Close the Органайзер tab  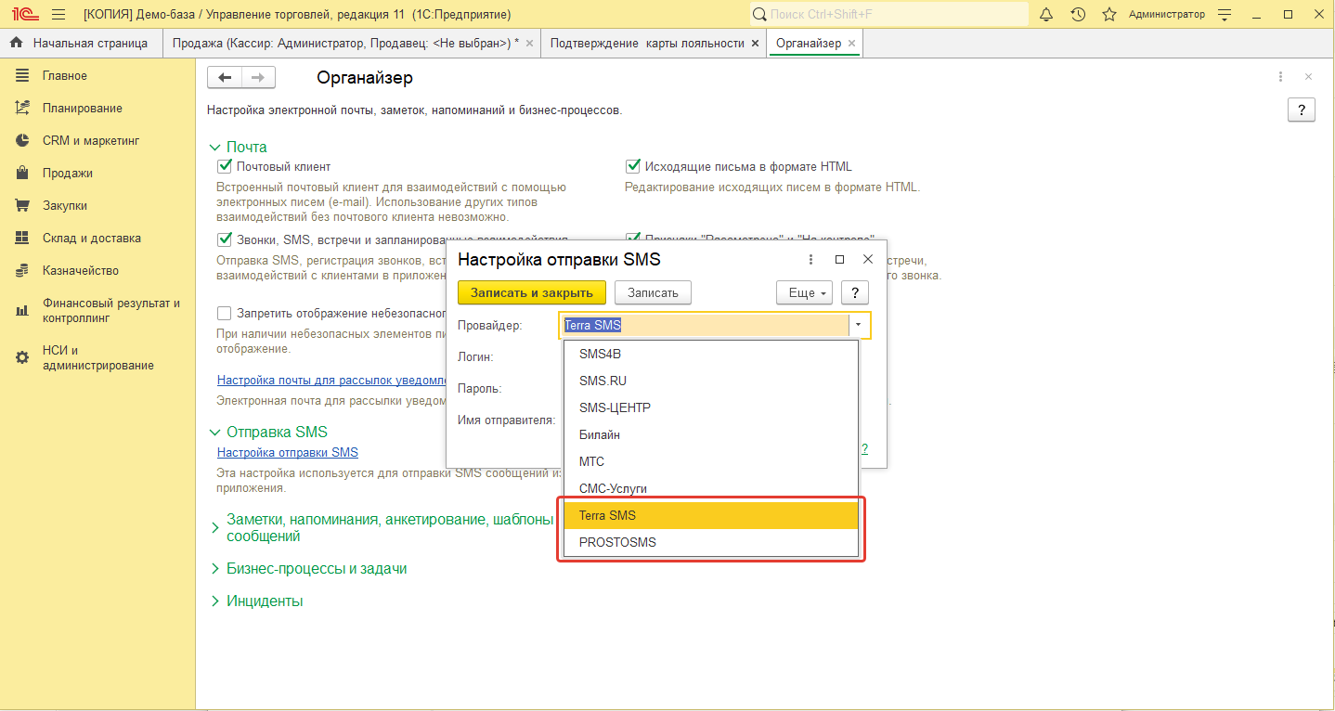tap(851, 44)
